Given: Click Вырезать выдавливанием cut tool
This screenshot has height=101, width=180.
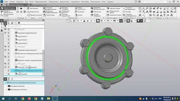Looking at the screenshot, I should click(50, 12).
